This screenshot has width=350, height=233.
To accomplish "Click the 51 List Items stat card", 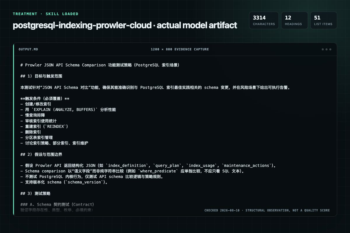I will coord(323,20).
